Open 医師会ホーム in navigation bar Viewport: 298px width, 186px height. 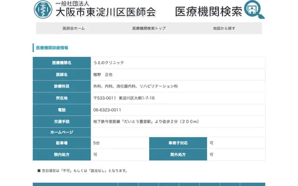coord(74,28)
